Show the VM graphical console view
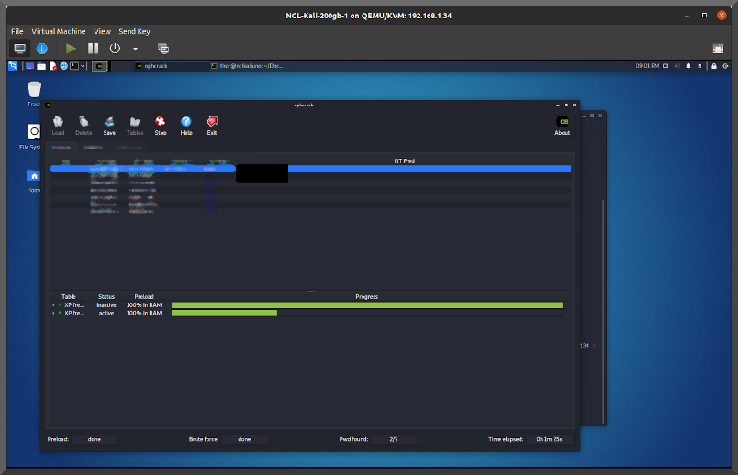The width and height of the screenshot is (738, 475). tap(19, 48)
